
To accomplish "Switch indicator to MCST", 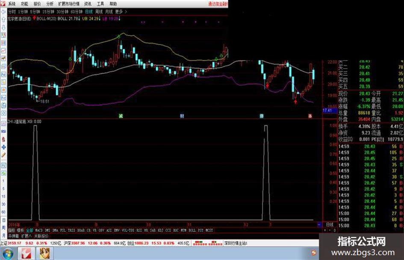I will pos(209,230).
